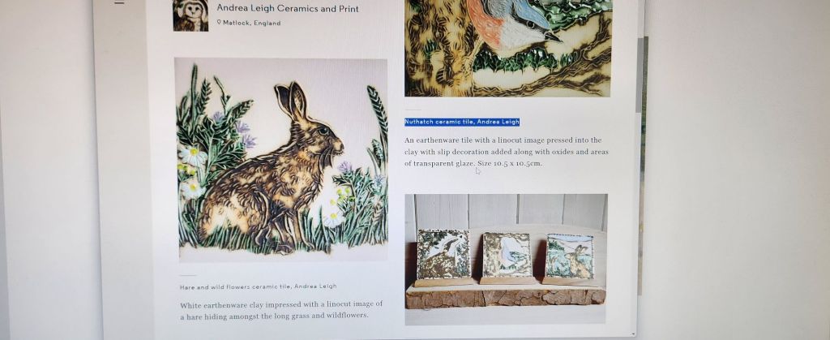This screenshot has height=340, width=830.
Task: Open the hamburger menu icon at top left
Action: point(120,2)
